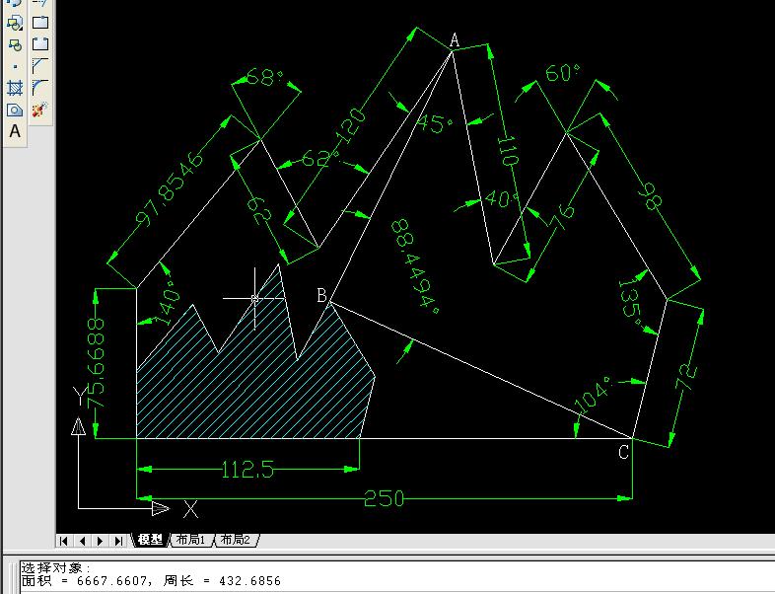Select the 88.4494° angle text
This screenshot has width=775, height=594.
click(415, 267)
